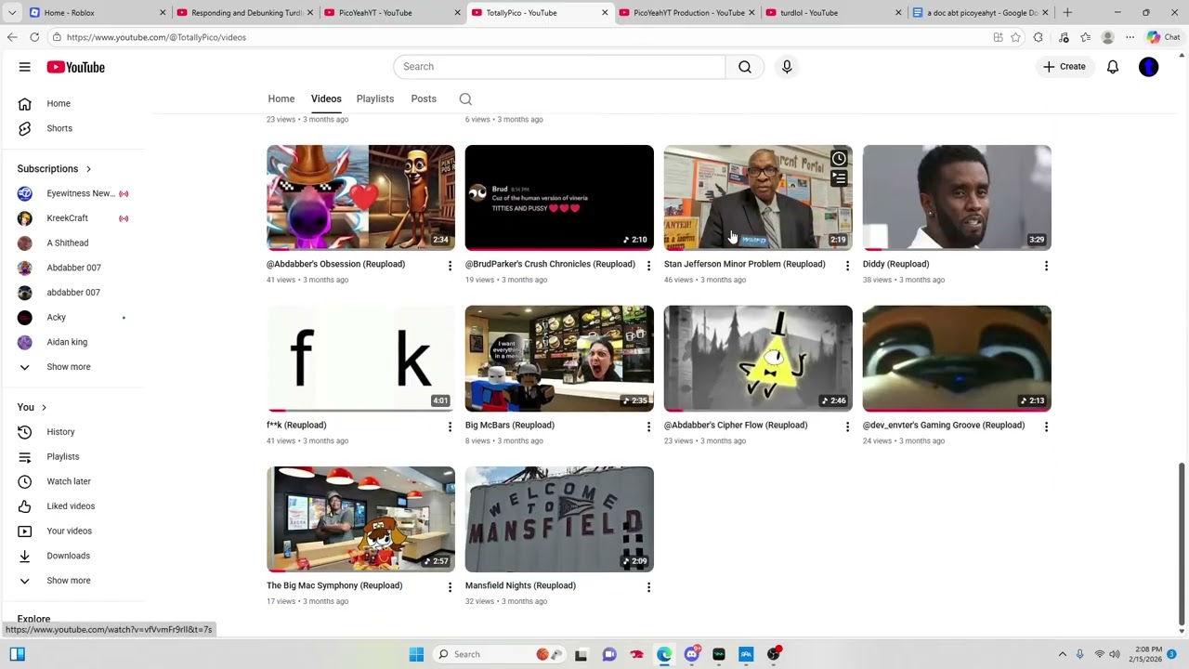
Task: Click the YouTube logo
Action: [75, 67]
